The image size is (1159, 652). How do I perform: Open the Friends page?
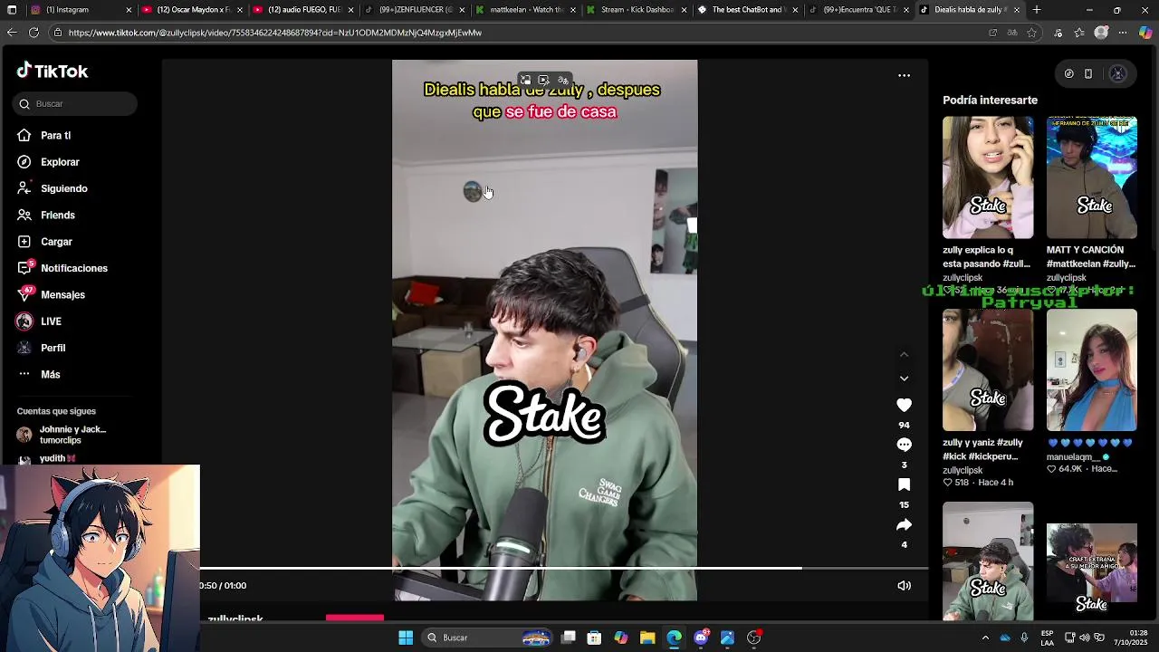point(57,216)
